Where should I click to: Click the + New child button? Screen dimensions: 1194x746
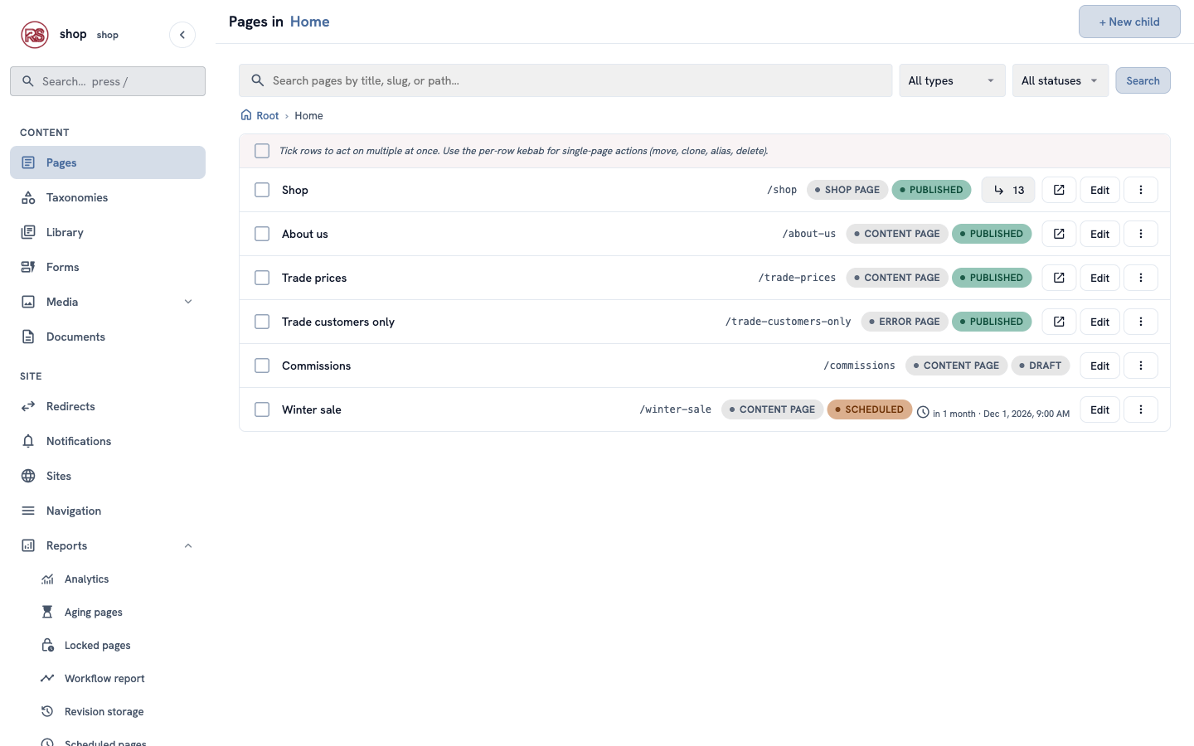tap(1129, 22)
